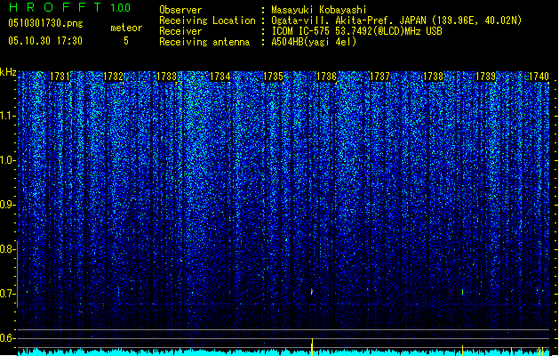
Task: Click the 0.6 kHz axis label
Action: coord(7,338)
